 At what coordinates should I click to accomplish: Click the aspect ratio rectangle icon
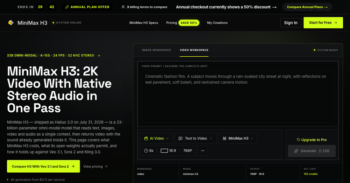pyautogui.click(x=164, y=151)
